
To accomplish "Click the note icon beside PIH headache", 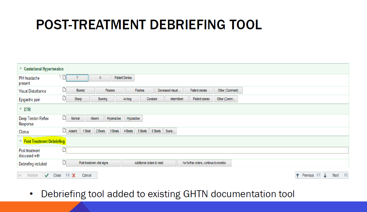I will [x=64, y=78].
